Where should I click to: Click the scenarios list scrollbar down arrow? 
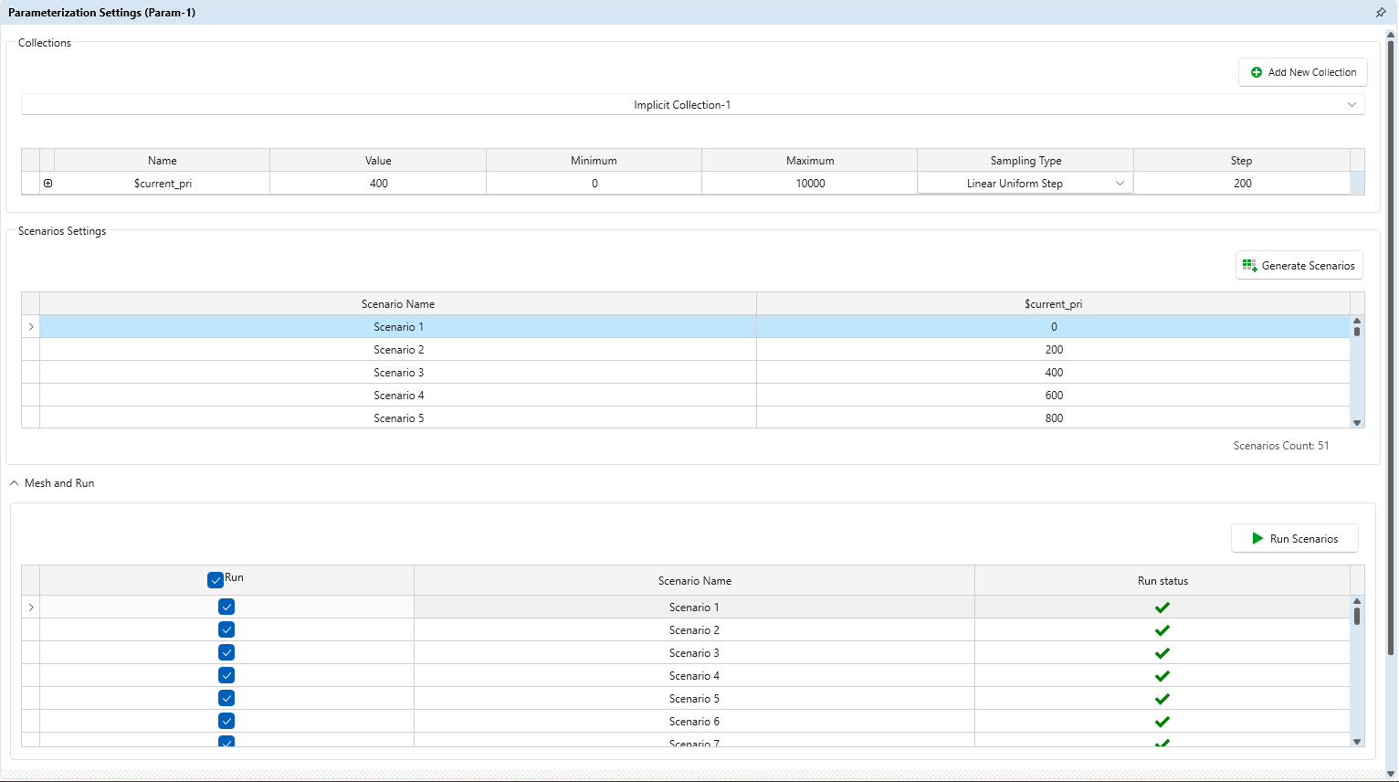click(x=1357, y=422)
